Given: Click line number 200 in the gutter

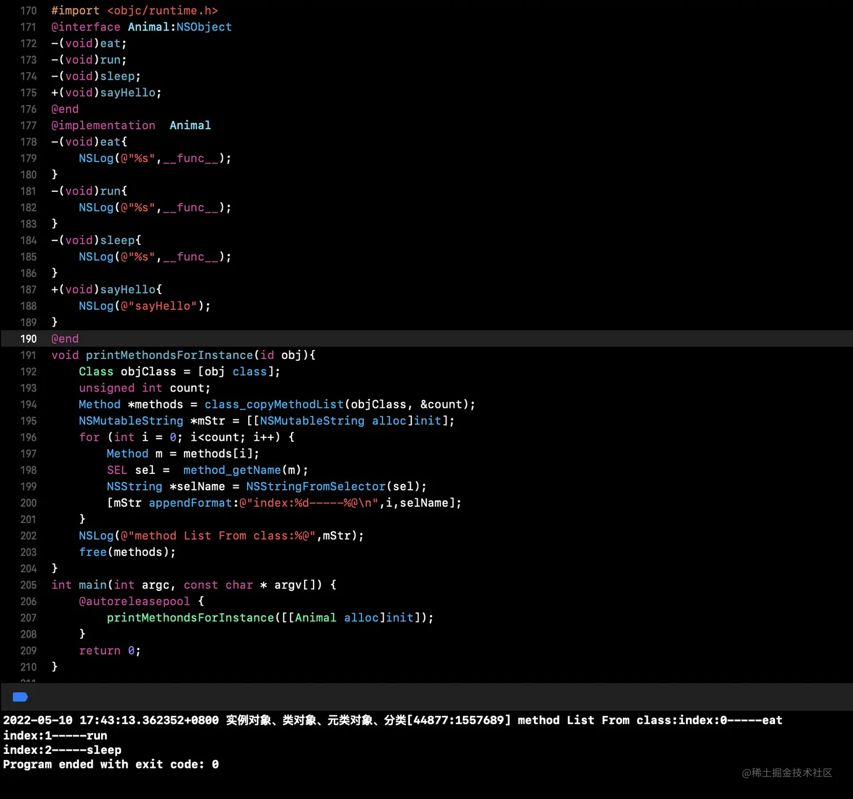Looking at the screenshot, I should click(28, 503).
